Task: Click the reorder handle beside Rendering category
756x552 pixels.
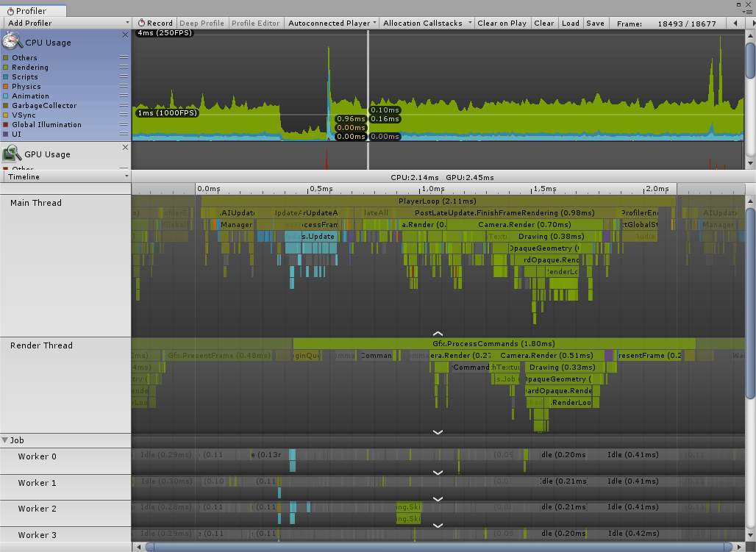Action: point(124,67)
